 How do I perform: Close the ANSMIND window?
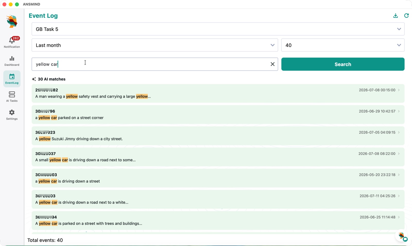[x=4, y=4]
